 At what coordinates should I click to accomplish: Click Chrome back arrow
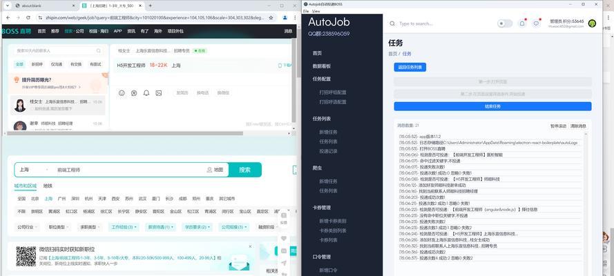click(x=8, y=17)
